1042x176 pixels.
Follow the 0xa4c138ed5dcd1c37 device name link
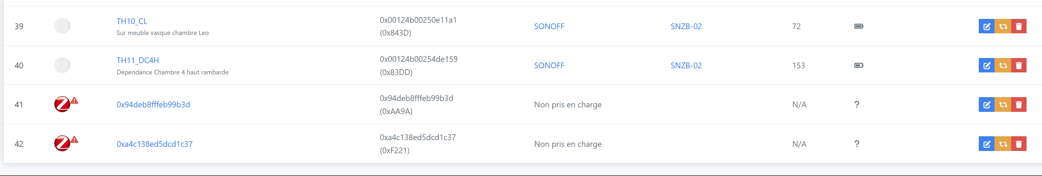(154, 144)
